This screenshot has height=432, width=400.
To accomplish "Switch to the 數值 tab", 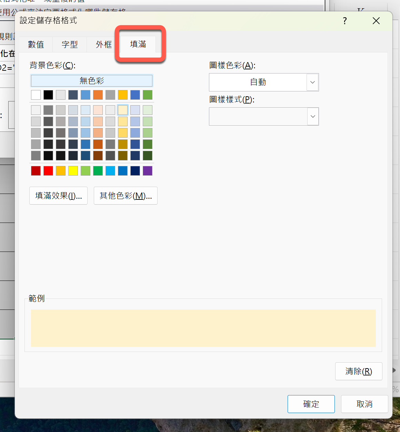I will 36,45.
